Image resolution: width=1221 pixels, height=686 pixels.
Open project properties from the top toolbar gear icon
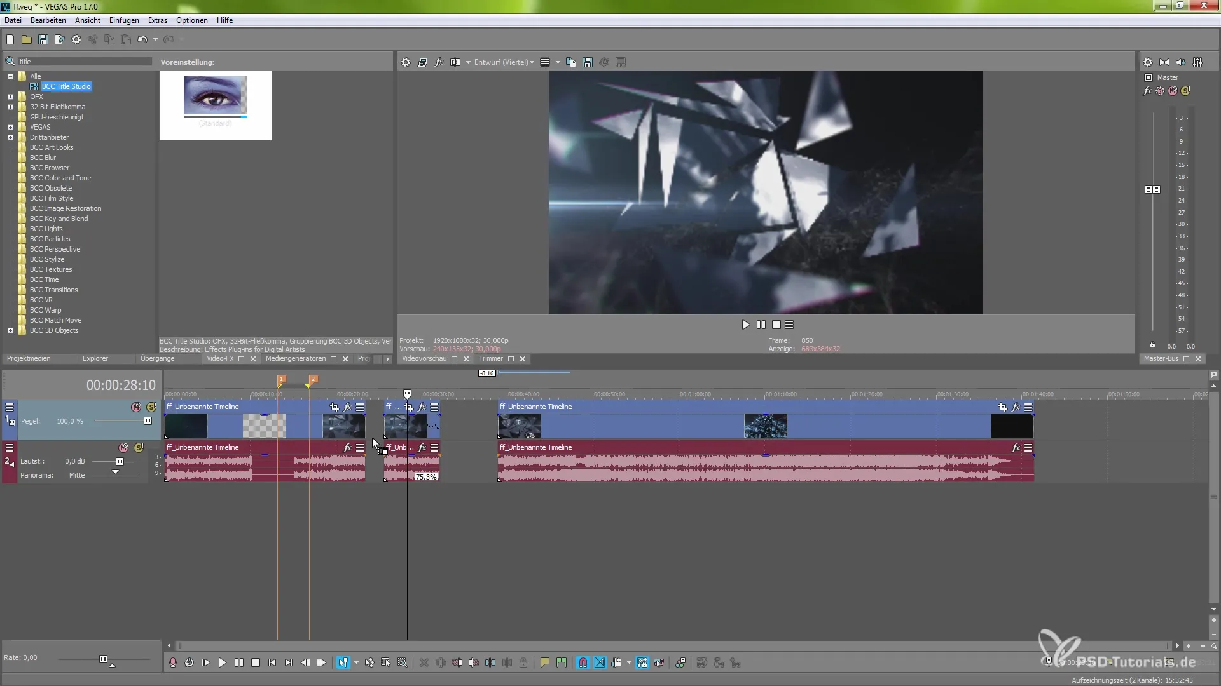[x=76, y=39]
